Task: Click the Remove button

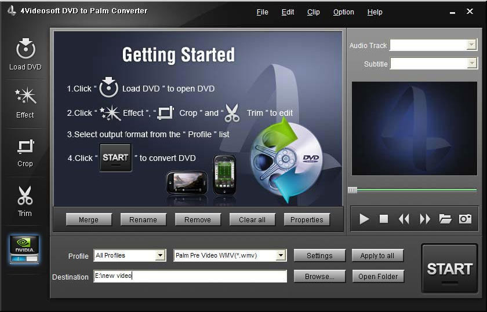Action: point(198,219)
